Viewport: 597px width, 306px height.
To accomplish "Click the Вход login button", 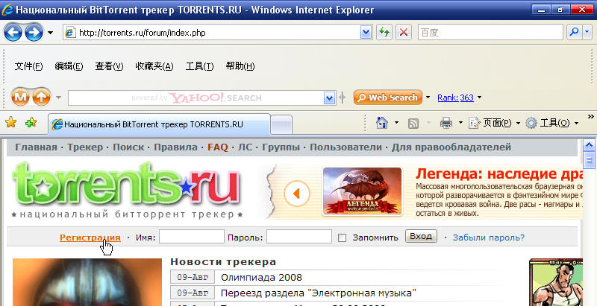I will 421,236.
